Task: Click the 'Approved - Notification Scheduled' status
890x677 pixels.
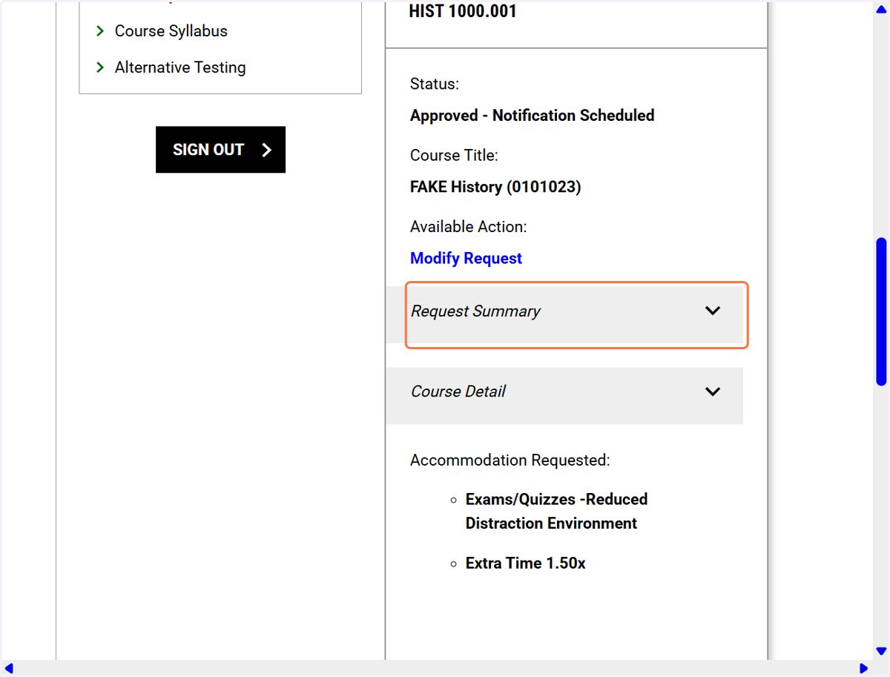Action: point(532,116)
